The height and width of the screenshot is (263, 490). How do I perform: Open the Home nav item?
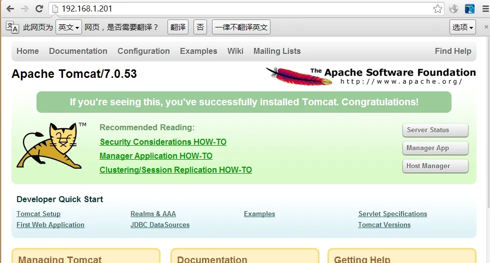[28, 51]
